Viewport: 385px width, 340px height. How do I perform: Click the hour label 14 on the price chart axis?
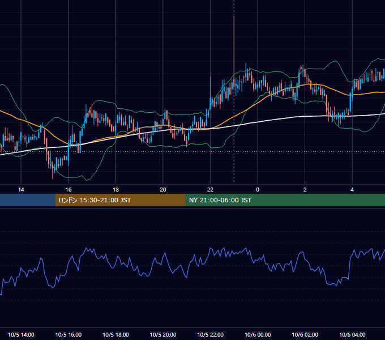tap(21, 190)
